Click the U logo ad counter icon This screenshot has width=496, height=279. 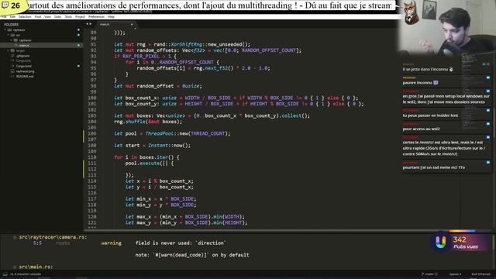441,243
